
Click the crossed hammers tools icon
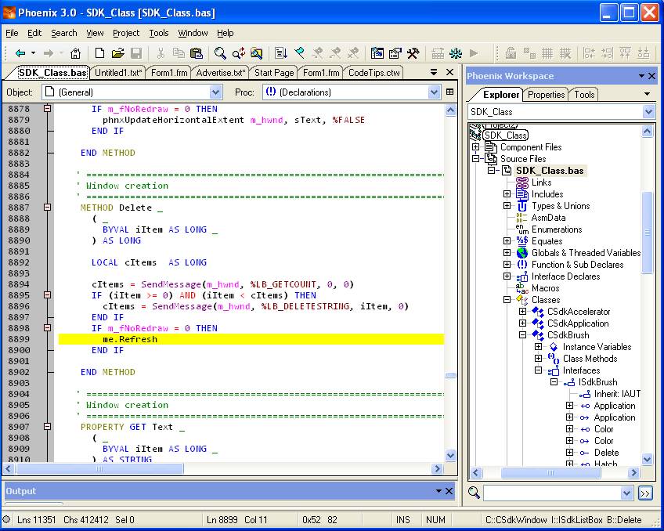(413, 53)
